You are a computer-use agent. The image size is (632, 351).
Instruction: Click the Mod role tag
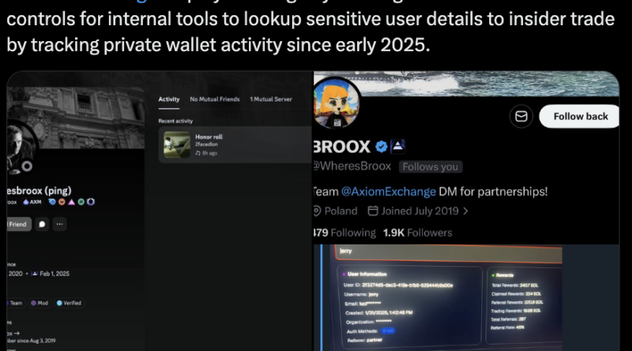39,303
